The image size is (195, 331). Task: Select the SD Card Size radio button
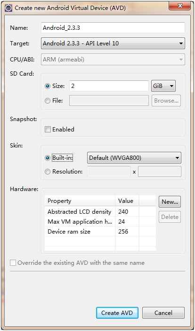tap(48, 86)
